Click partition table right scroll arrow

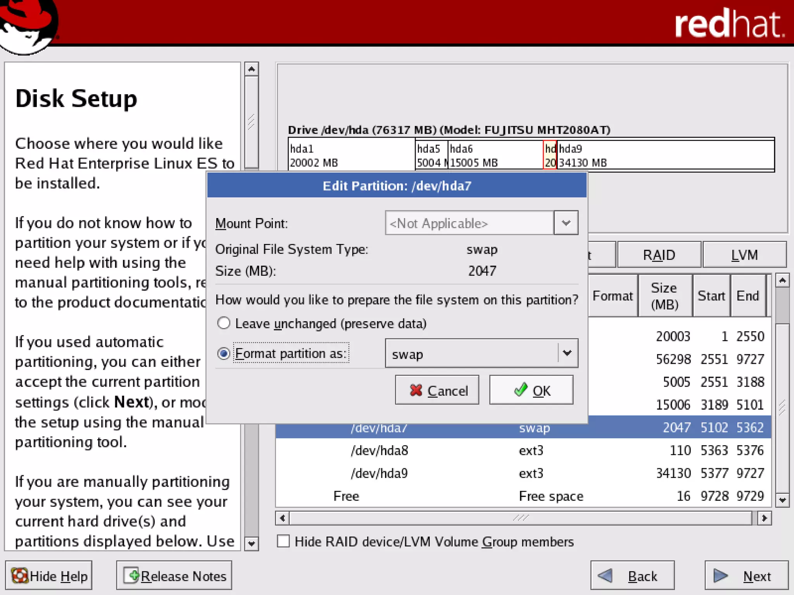click(764, 518)
